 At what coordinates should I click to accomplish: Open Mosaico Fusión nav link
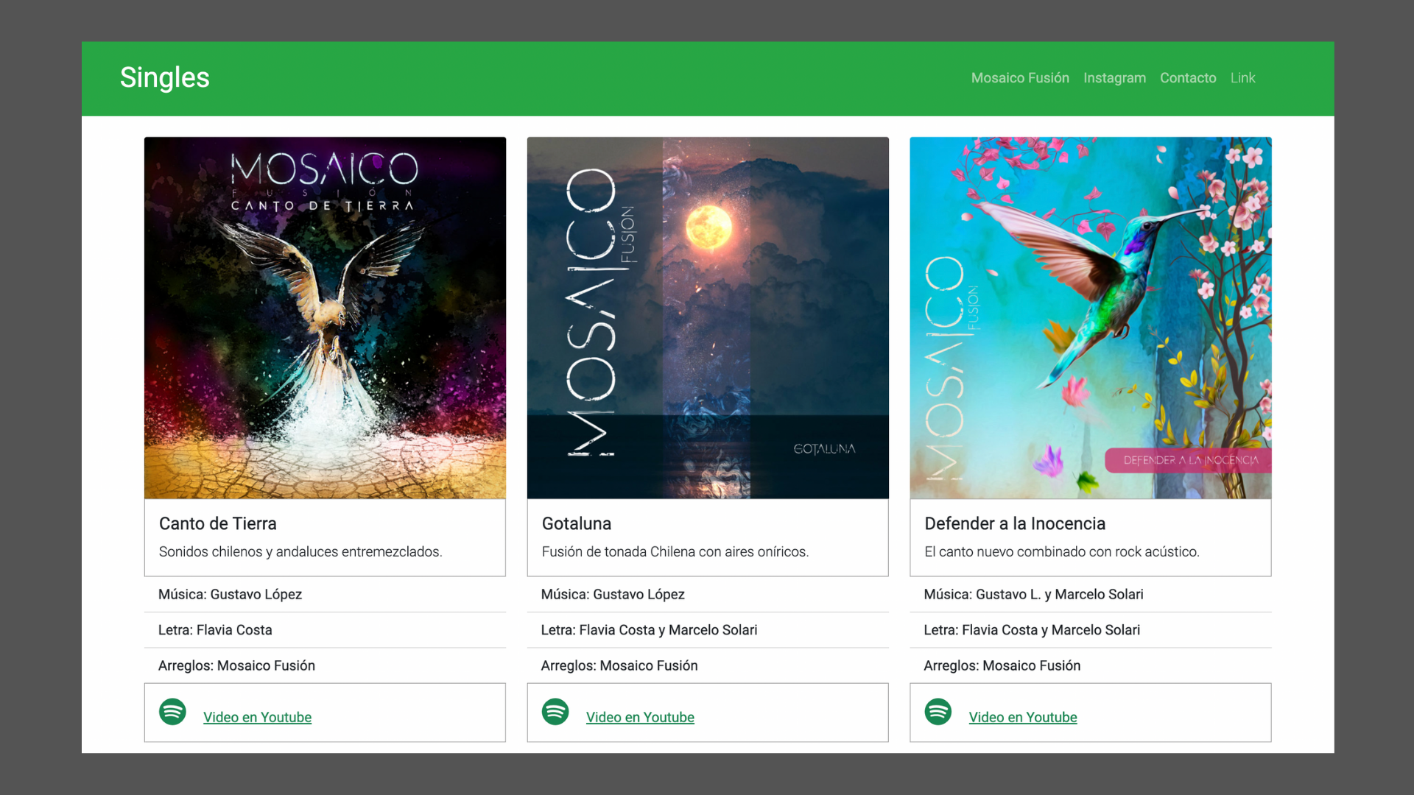pyautogui.click(x=1020, y=78)
